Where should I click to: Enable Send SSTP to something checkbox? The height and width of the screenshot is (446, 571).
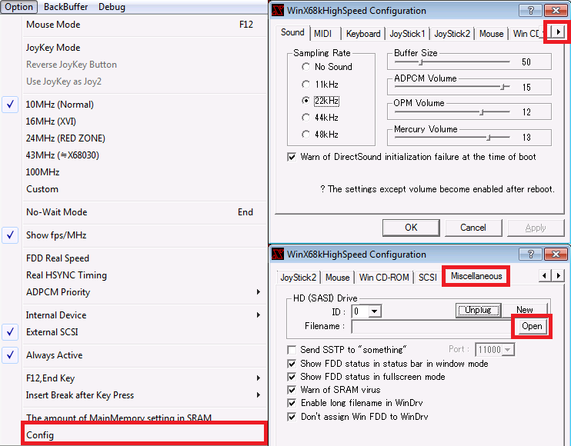[x=292, y=350]
